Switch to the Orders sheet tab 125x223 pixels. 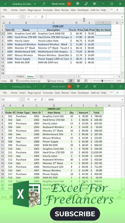20,77
